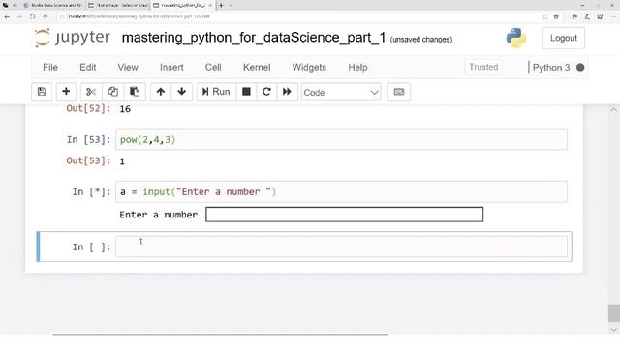Image resolution: width=620 pixels, height=348 pixels.
Task: Select the In [53] prompt label
Action: coord(88,139)
